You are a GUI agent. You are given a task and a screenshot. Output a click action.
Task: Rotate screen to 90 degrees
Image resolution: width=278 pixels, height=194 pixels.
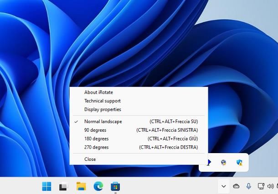tap(139, 130)
